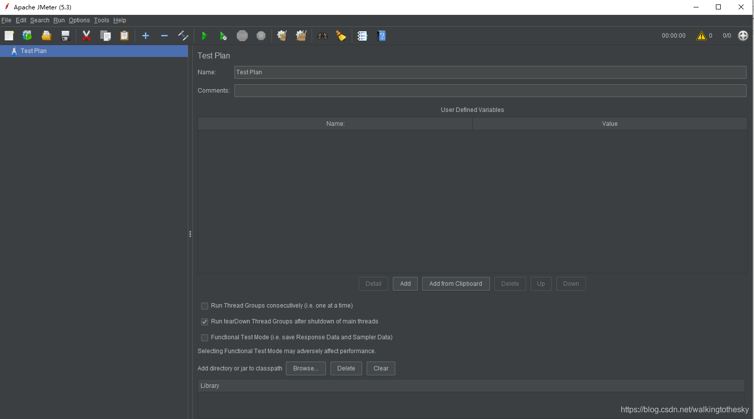754x419 pixels.
Task: Open the Help menu
Action: [120, 20]
